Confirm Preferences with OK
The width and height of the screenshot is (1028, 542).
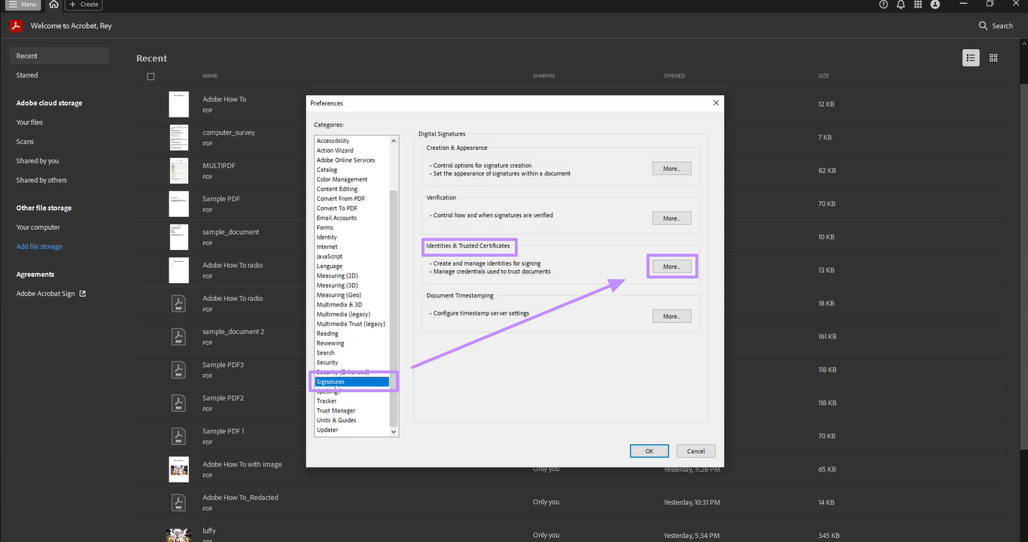[x=649, y=451]
